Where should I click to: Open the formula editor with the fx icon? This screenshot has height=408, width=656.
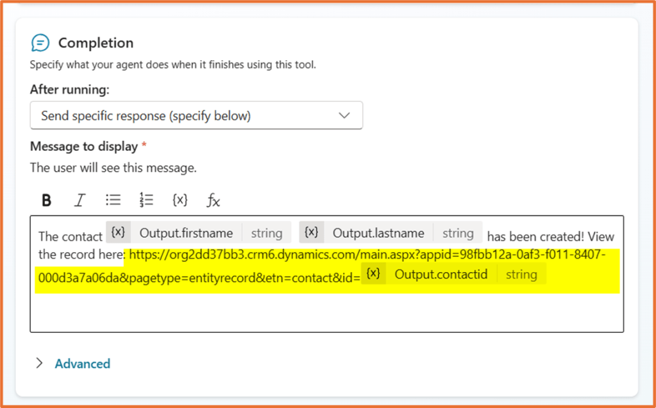pyautogui.click(x=212, y=200)
